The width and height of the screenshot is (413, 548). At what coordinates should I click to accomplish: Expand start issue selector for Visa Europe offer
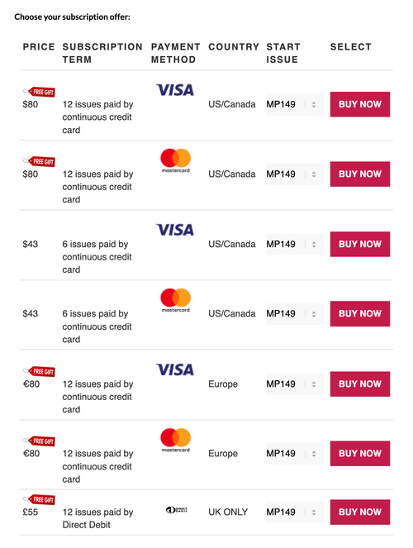point(295,384)
